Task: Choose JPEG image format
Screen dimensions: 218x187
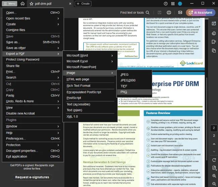Action: pyautogui.click(x=134, y=75)
